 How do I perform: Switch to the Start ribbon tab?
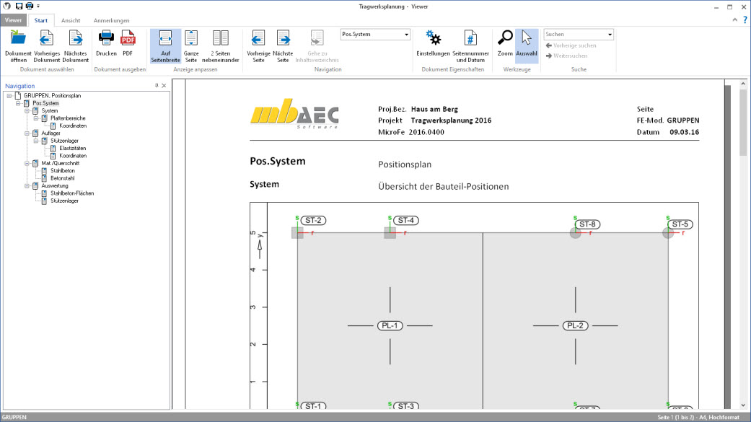click(40, 20)
